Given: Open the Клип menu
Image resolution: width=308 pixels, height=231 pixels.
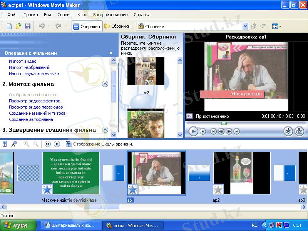Looking at the screenshot, I should [82, 15].
